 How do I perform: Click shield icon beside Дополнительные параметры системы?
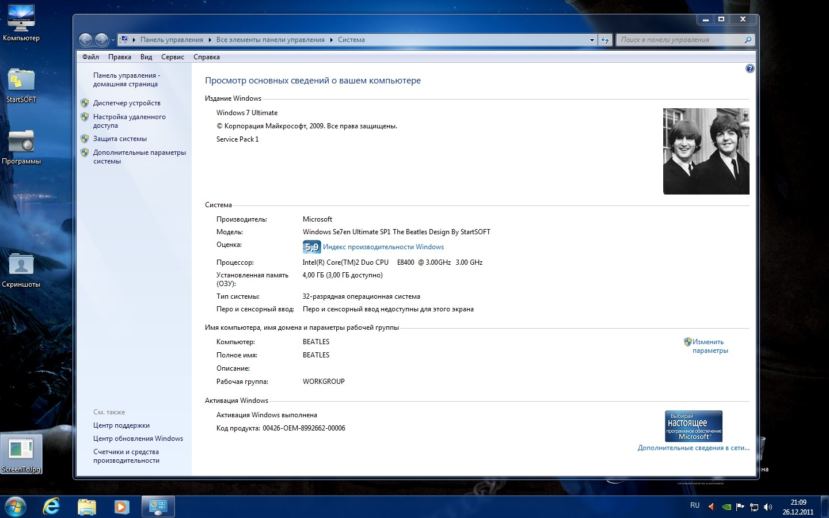85,153
